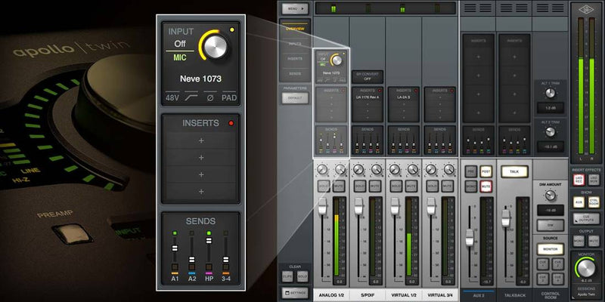The height and width of the screenshot is (302, 605).
Task: Add plugin to first insert slot in enlarged panel
Action: [200, 140]
